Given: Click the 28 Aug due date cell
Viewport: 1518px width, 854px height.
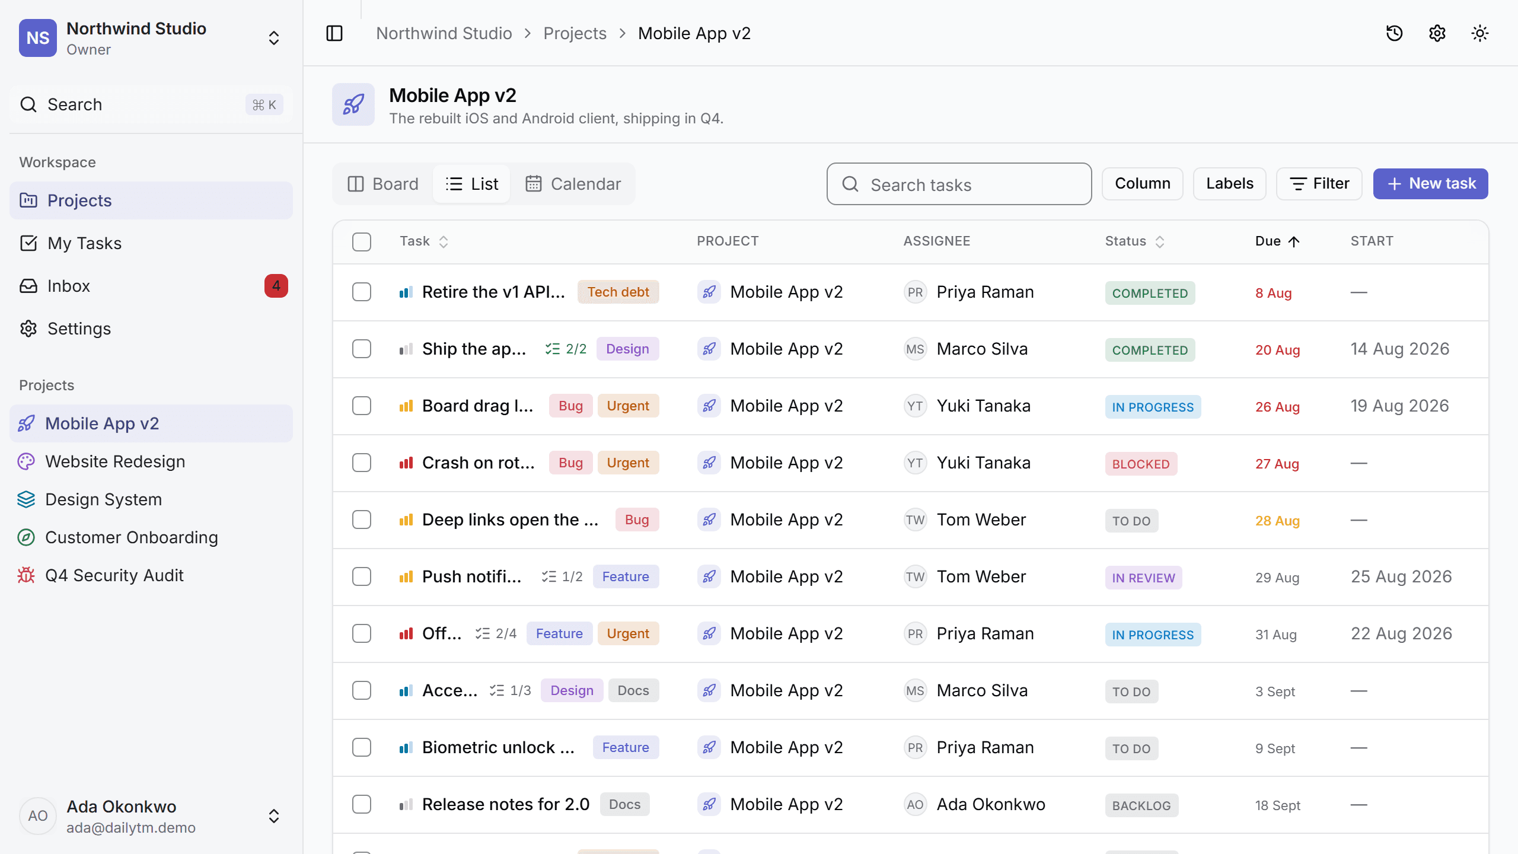Looking at the screenshot, I should 1277,521.
